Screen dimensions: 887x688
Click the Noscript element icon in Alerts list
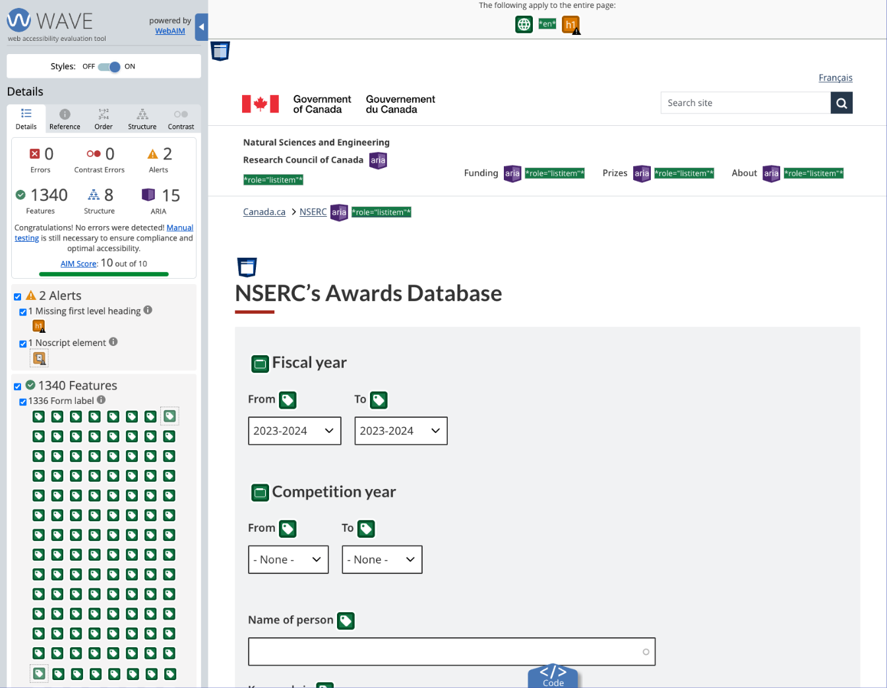pyautogui.click(x=40, y=358)
